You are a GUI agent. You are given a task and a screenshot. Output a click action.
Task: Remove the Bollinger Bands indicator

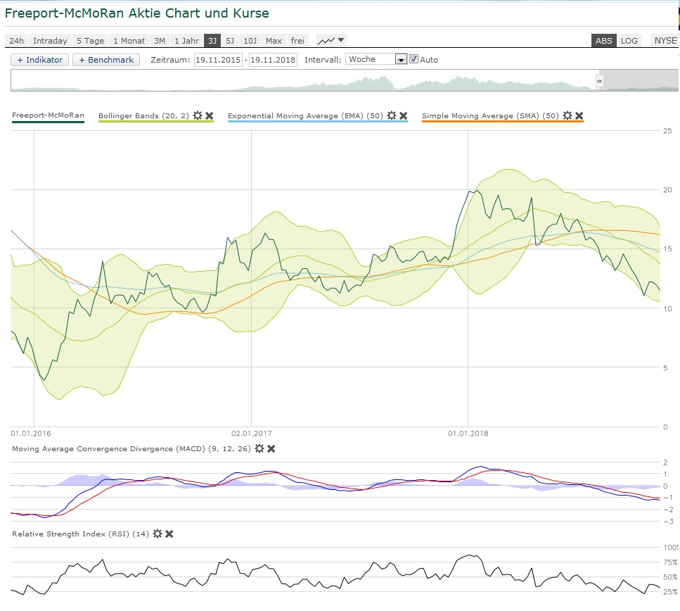[x=209, y=115]
